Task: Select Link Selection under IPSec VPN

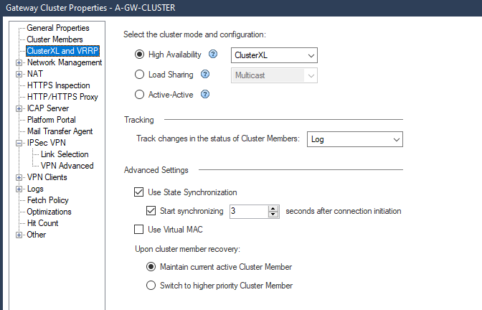Action: point(65,154)
